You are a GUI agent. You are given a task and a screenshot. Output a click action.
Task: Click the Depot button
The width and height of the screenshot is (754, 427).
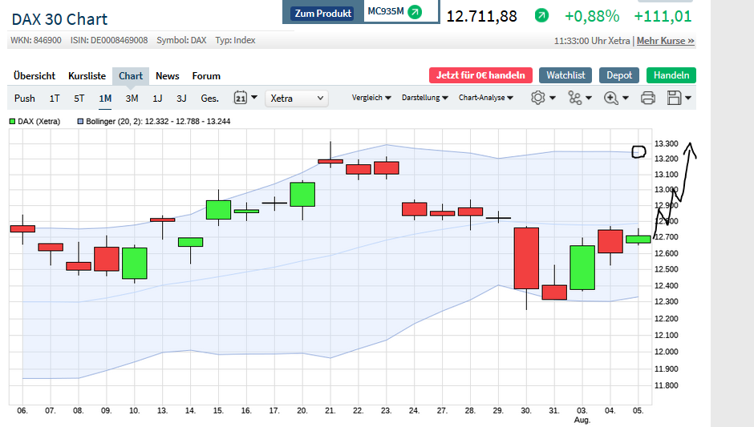[619, 75]
